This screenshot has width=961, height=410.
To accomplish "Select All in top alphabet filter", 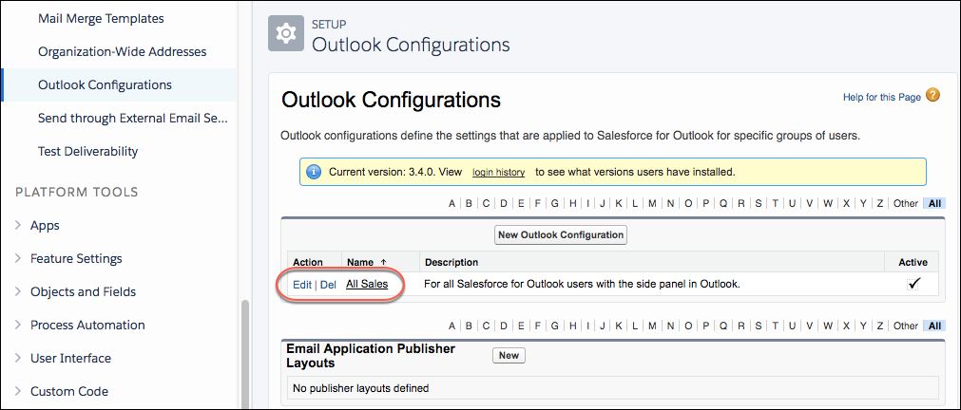I will tap(934, 203).
